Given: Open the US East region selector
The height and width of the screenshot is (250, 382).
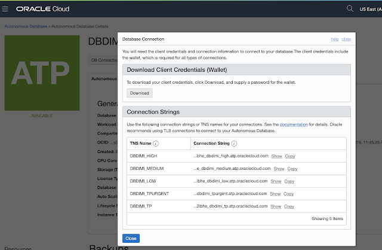Looking at the screenshot, I should click(x=371, y=10).
